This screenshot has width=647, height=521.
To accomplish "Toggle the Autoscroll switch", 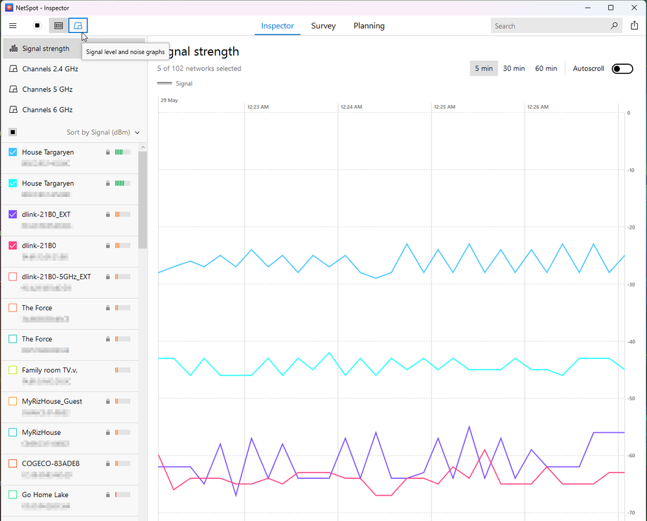I will click(622, 69).
